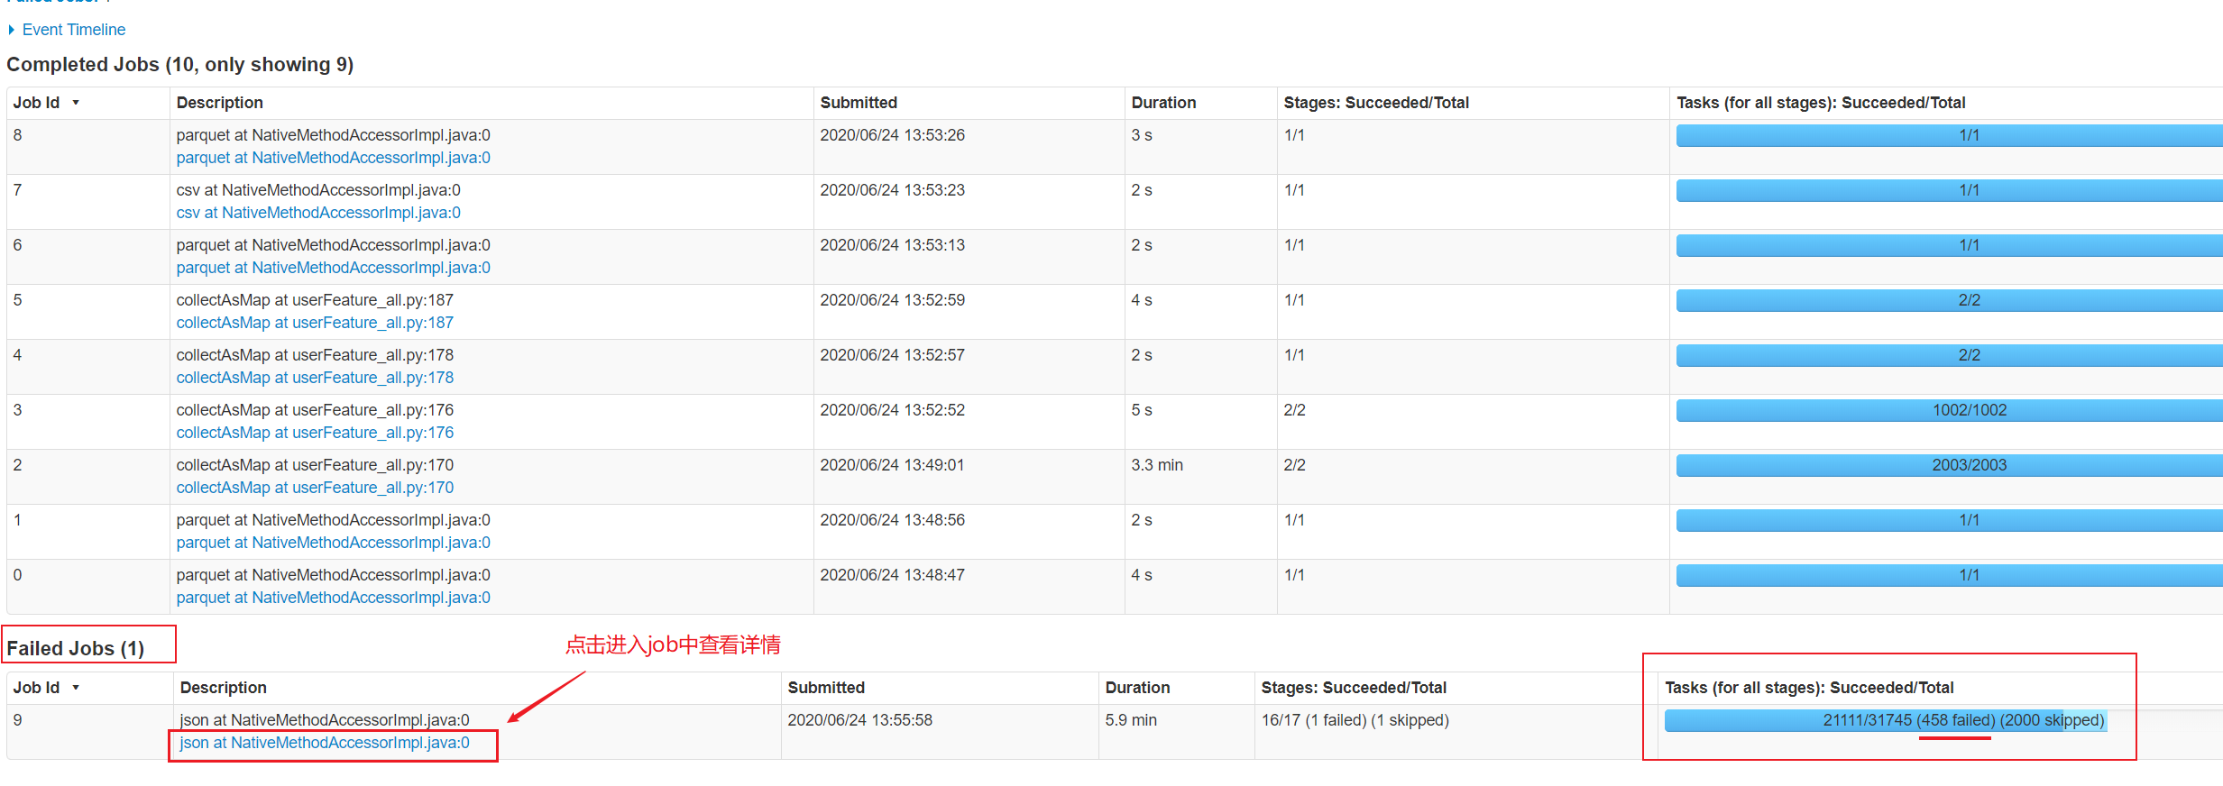2223x786 pixels.
Task: Click job 5's 2/2 progress bar
Action: pos(1949,300)
